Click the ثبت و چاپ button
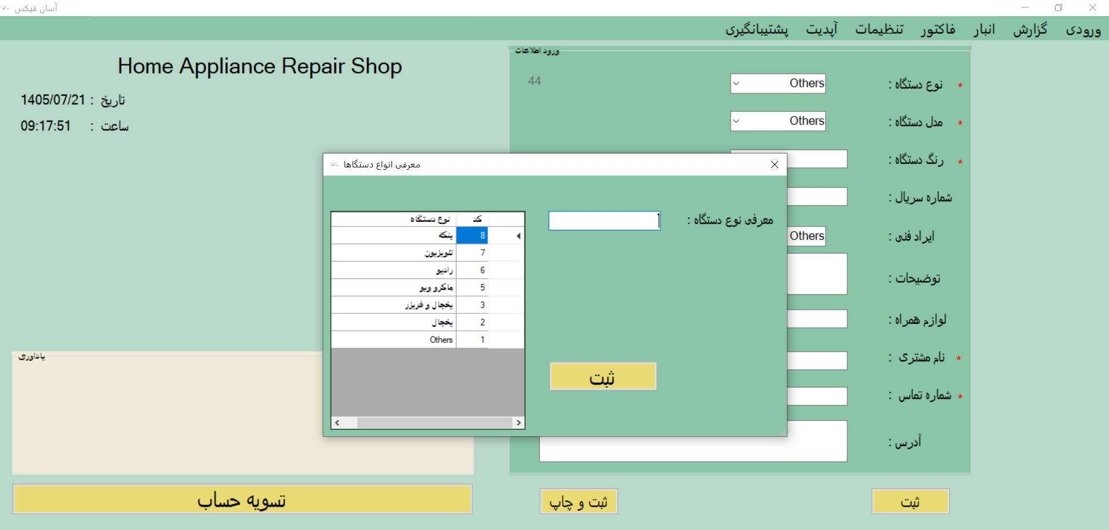Screen dimensions: 1109x530 [579, 502]
